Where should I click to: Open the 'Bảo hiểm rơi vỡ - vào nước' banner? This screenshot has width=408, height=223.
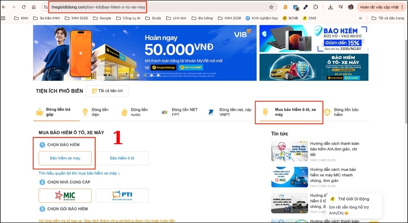(x=314, y=39)
